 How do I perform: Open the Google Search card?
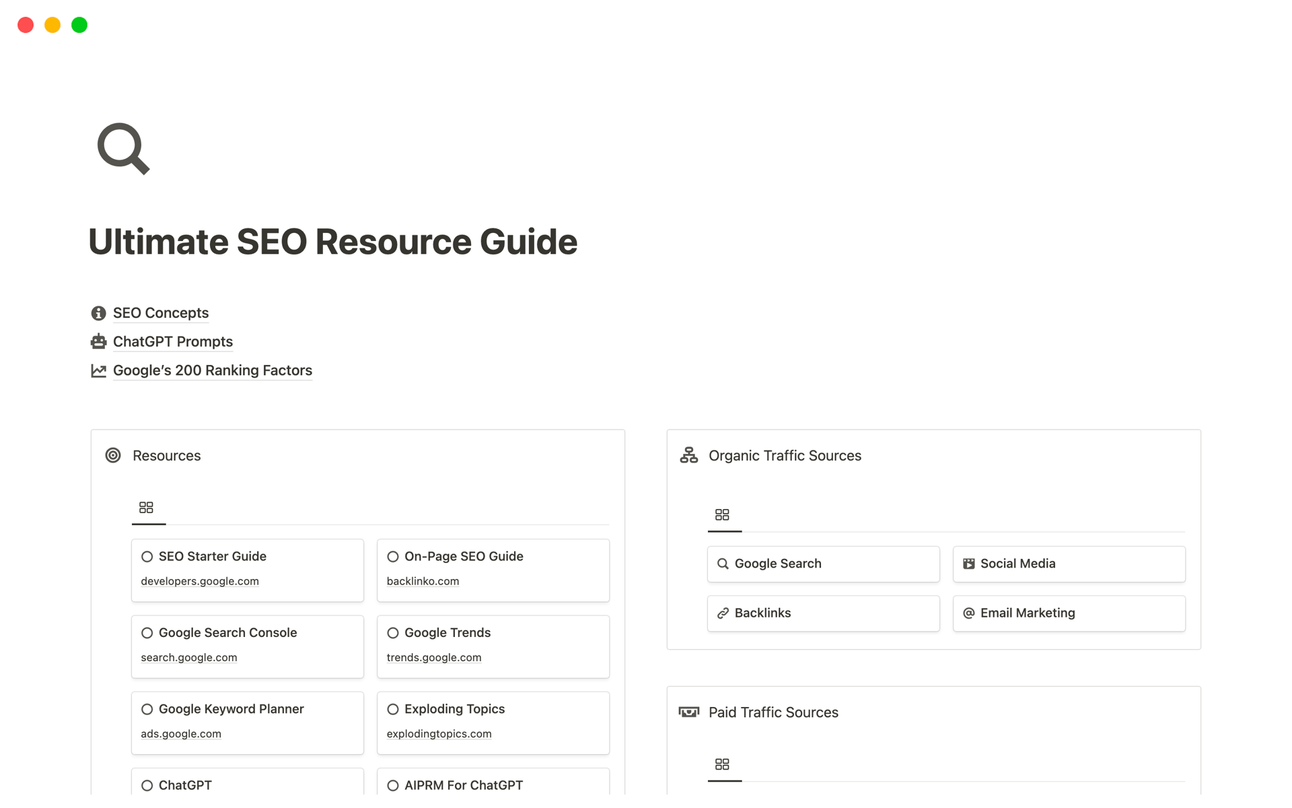pyautogui.click(x=822, y=564)
